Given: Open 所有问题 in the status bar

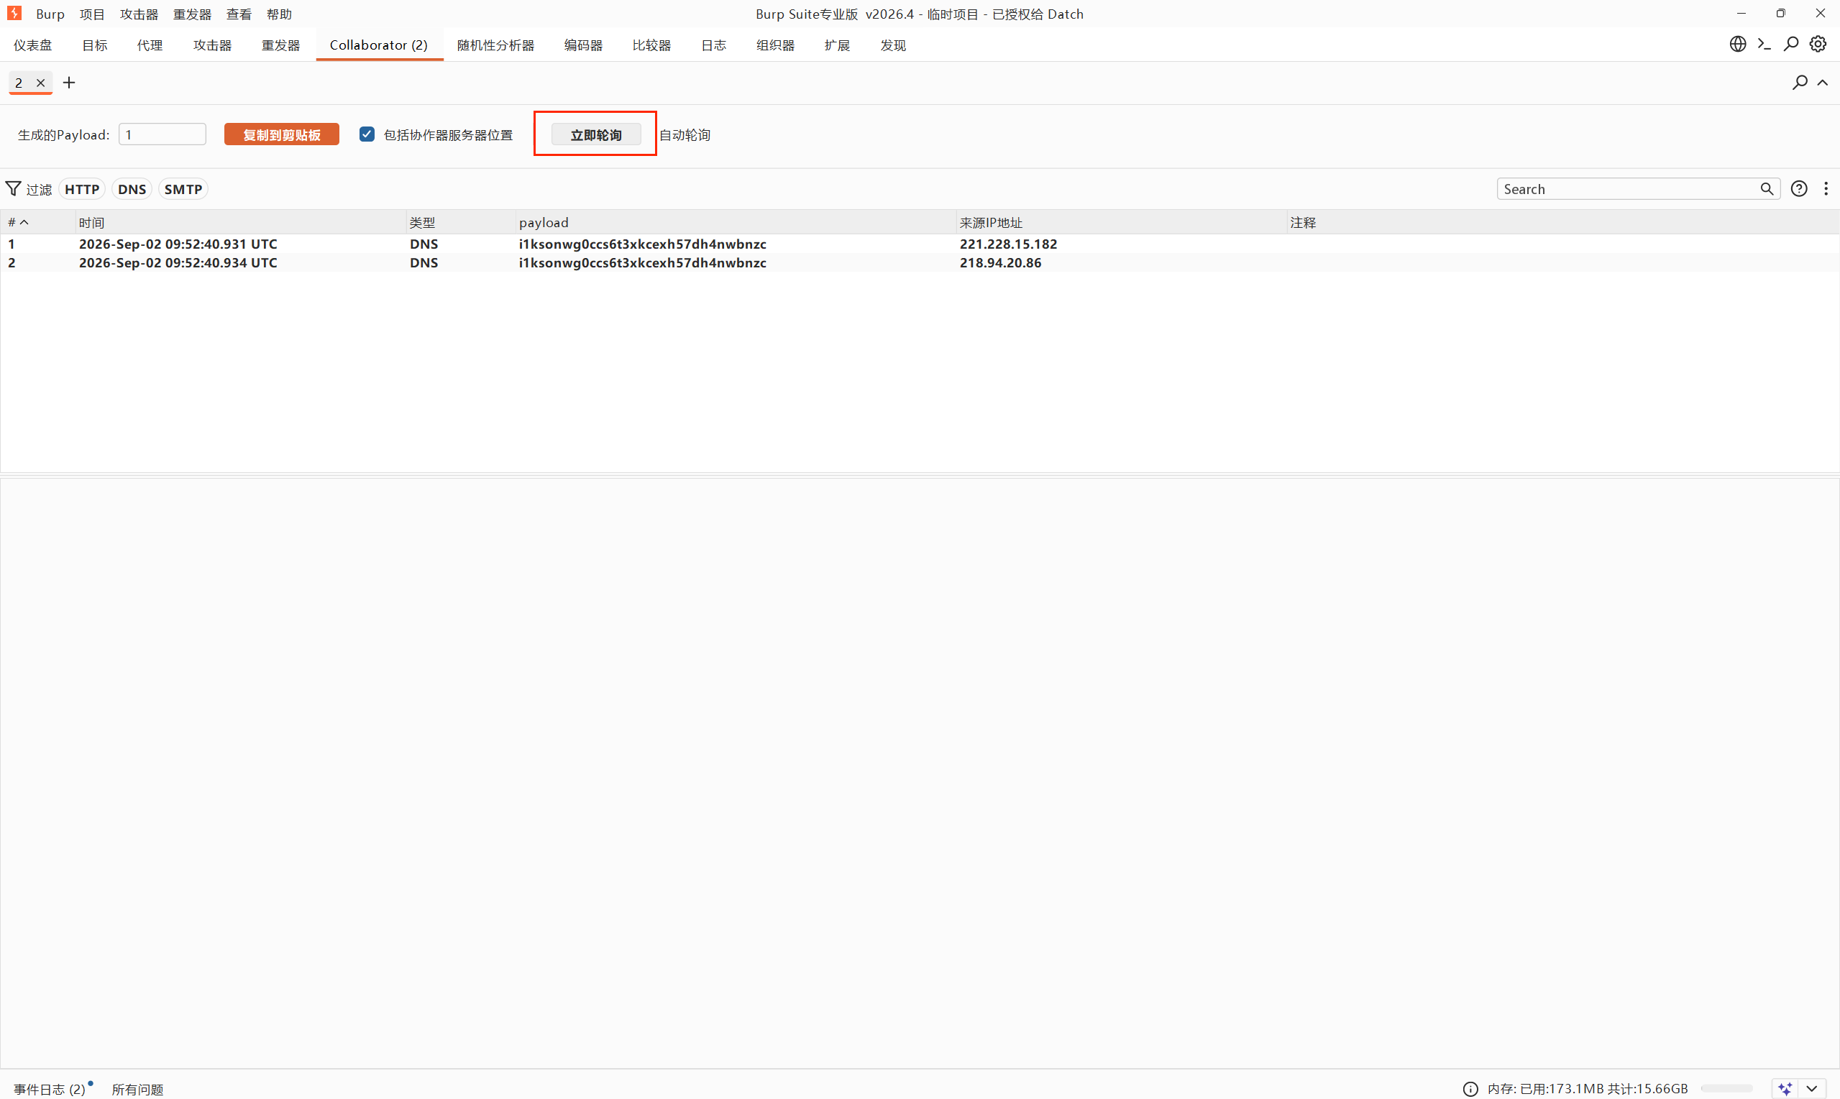Looking at the screenshot, I should tap(138, 1089).
